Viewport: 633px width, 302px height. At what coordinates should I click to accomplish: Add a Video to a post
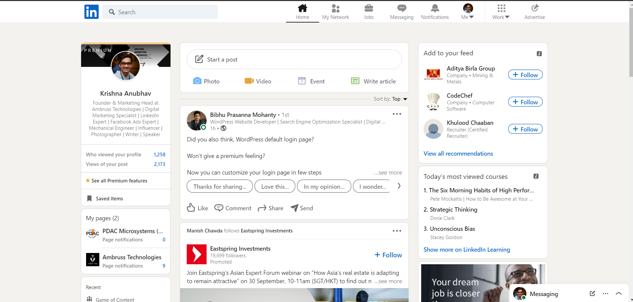coord(258,81)
